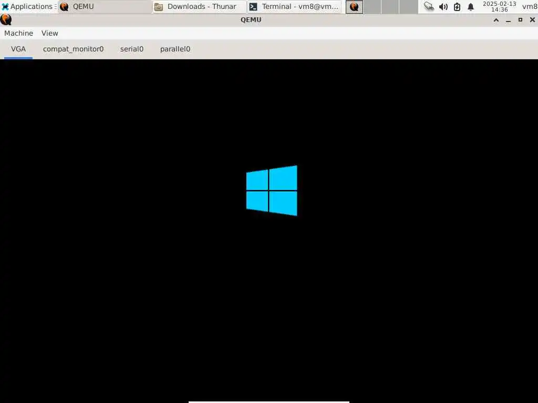Click the QEMU icon taskbar button
538x403 pixels.
pyautogui.click(x=354, y=6)
